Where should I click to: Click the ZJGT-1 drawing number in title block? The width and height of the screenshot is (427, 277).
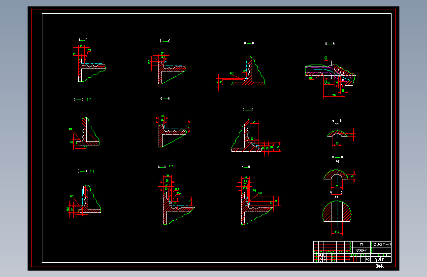pos(382,244)
